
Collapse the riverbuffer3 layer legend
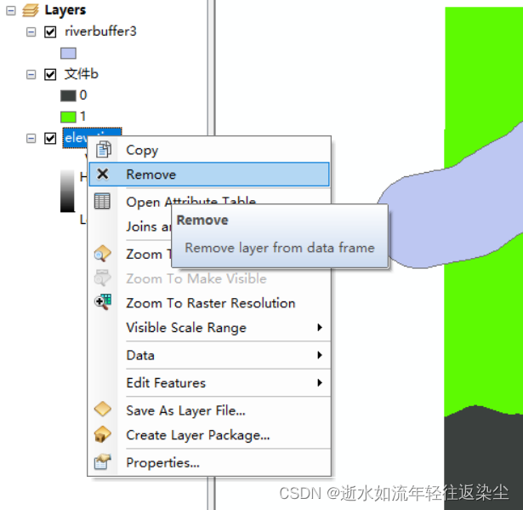pyautogui.click(x=31, y=32)
